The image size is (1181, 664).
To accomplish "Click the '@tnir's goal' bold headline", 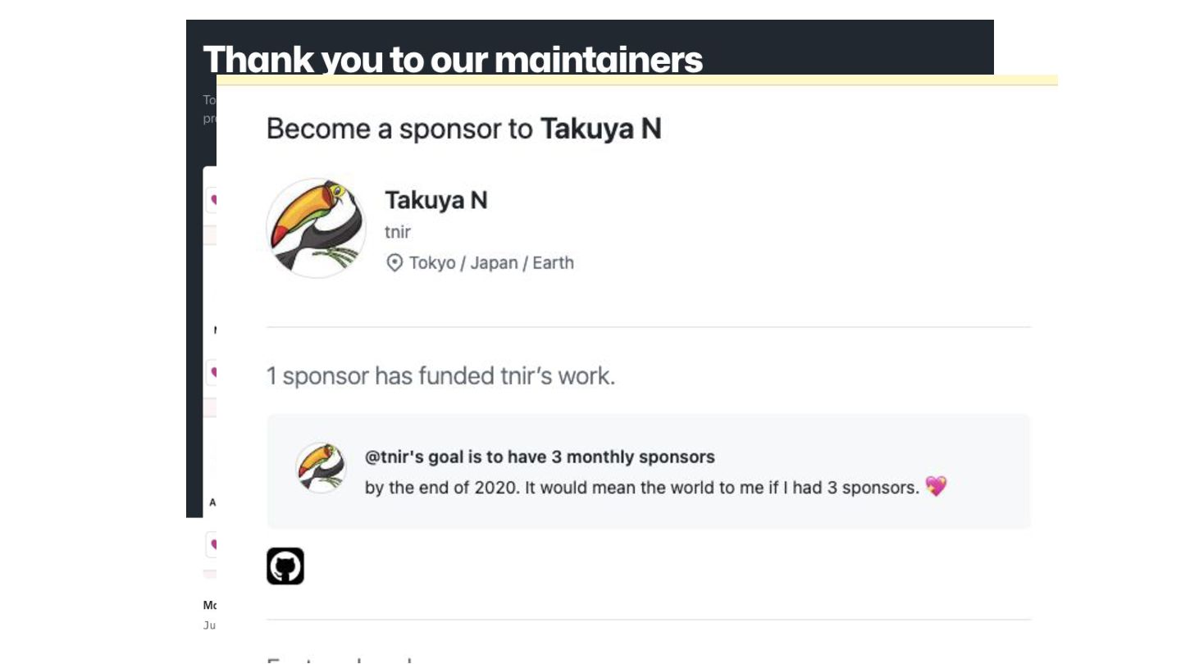I will pos(539,457).
